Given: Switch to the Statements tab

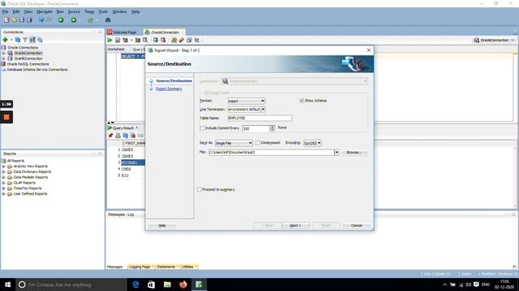Looking at the screenshot, I should pos(165,267).
